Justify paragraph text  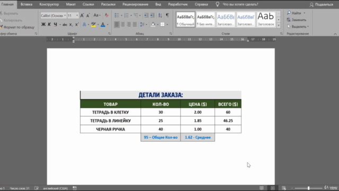(x=135, y=24)
